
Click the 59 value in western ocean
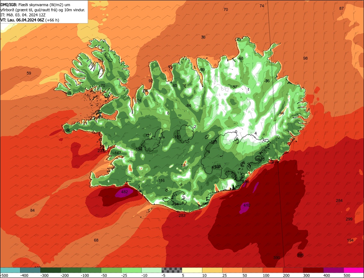29,73
